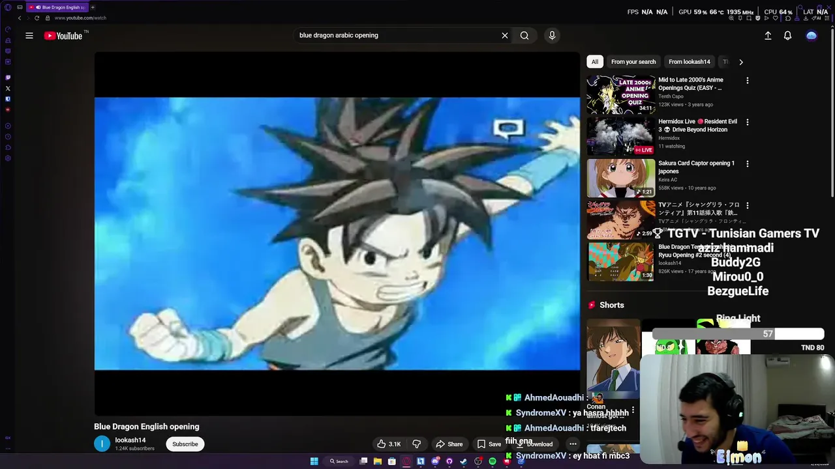Open Steam on the taskbar
The height and width of the screenshot is (469, 835).
464,461
